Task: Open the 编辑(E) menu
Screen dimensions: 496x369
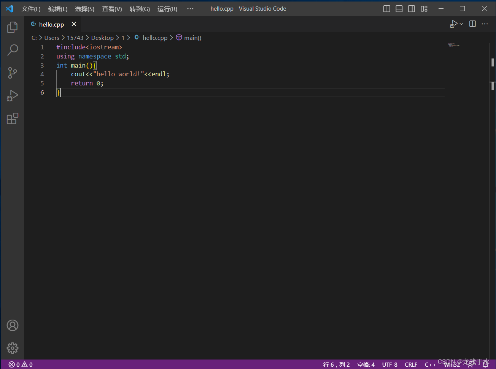Action: pyautogui.click(x=58, y=9)
